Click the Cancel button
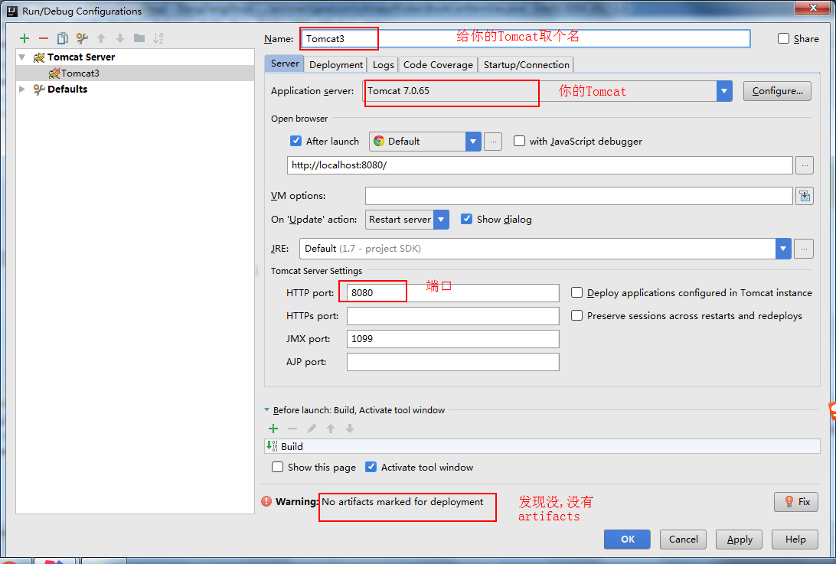The width and height of the screenshot is (836, 564). 683,539
